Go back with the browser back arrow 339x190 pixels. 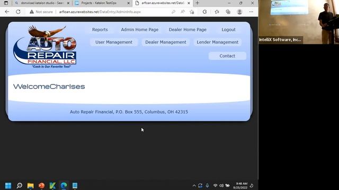coord(7,12)
